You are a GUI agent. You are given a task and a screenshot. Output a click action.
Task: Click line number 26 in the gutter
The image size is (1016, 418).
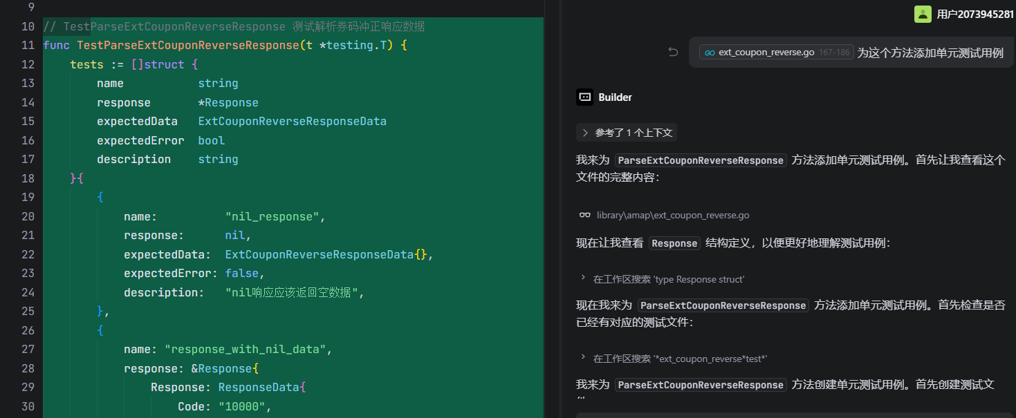point(28,330)
